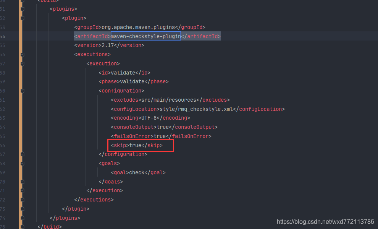Click the fold-end marker near closing execution tag
The image size is (378, 229).
tap(22, 190)
